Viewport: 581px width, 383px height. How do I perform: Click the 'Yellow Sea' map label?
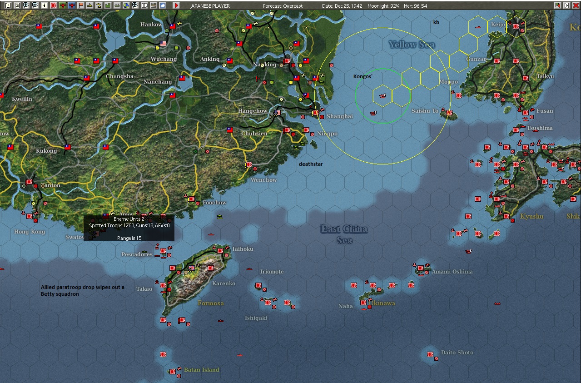tap(412, 44)
